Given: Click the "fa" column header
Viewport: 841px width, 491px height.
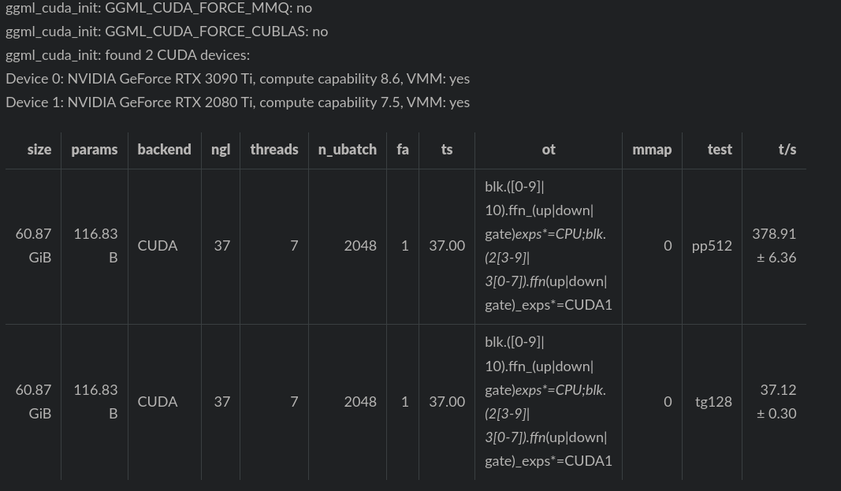Looking at the screenshot, I should pyautogui.click(x=403, y=149).
